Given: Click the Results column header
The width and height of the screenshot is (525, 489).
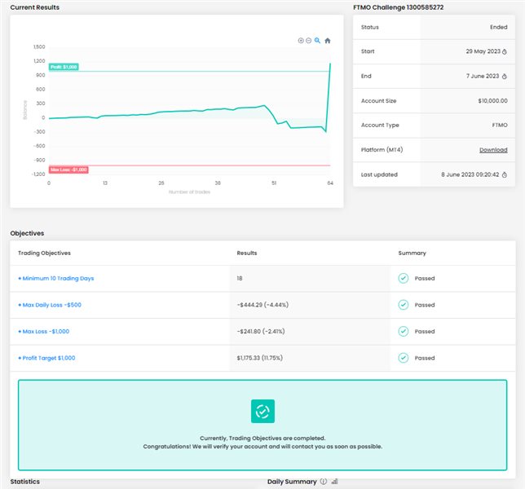Looking at the screenshot, I should pyautogui.click(x=247, y=253).
